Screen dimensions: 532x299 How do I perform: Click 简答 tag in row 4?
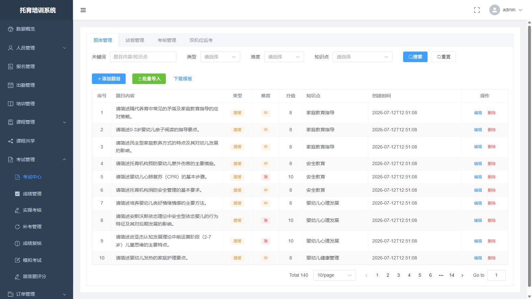237,164
